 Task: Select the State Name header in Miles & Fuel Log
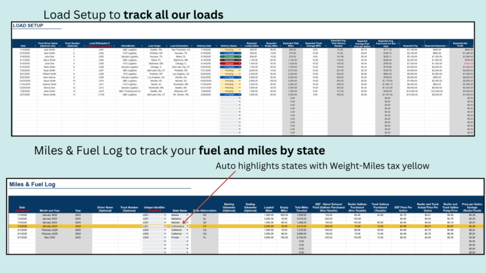click(180, 211)
